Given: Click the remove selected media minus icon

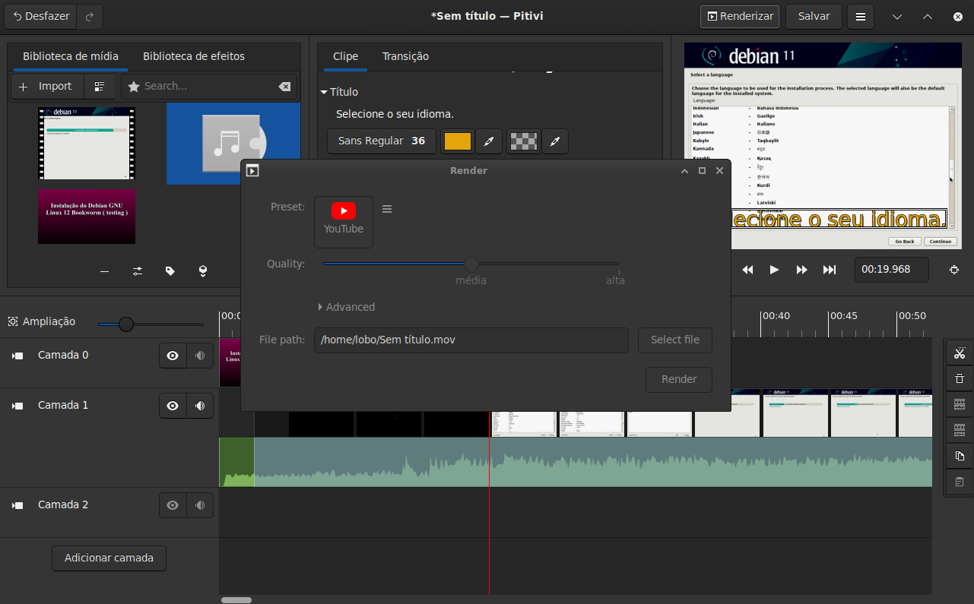Looking at the screenshot, I should tap(104, 271).
